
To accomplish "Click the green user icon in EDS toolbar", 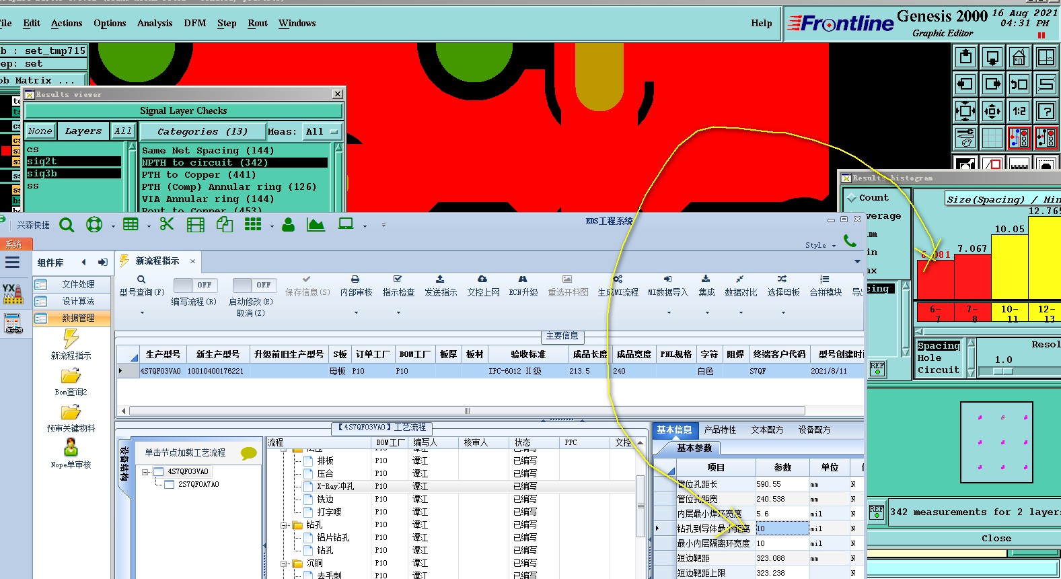I will [288, 225].
